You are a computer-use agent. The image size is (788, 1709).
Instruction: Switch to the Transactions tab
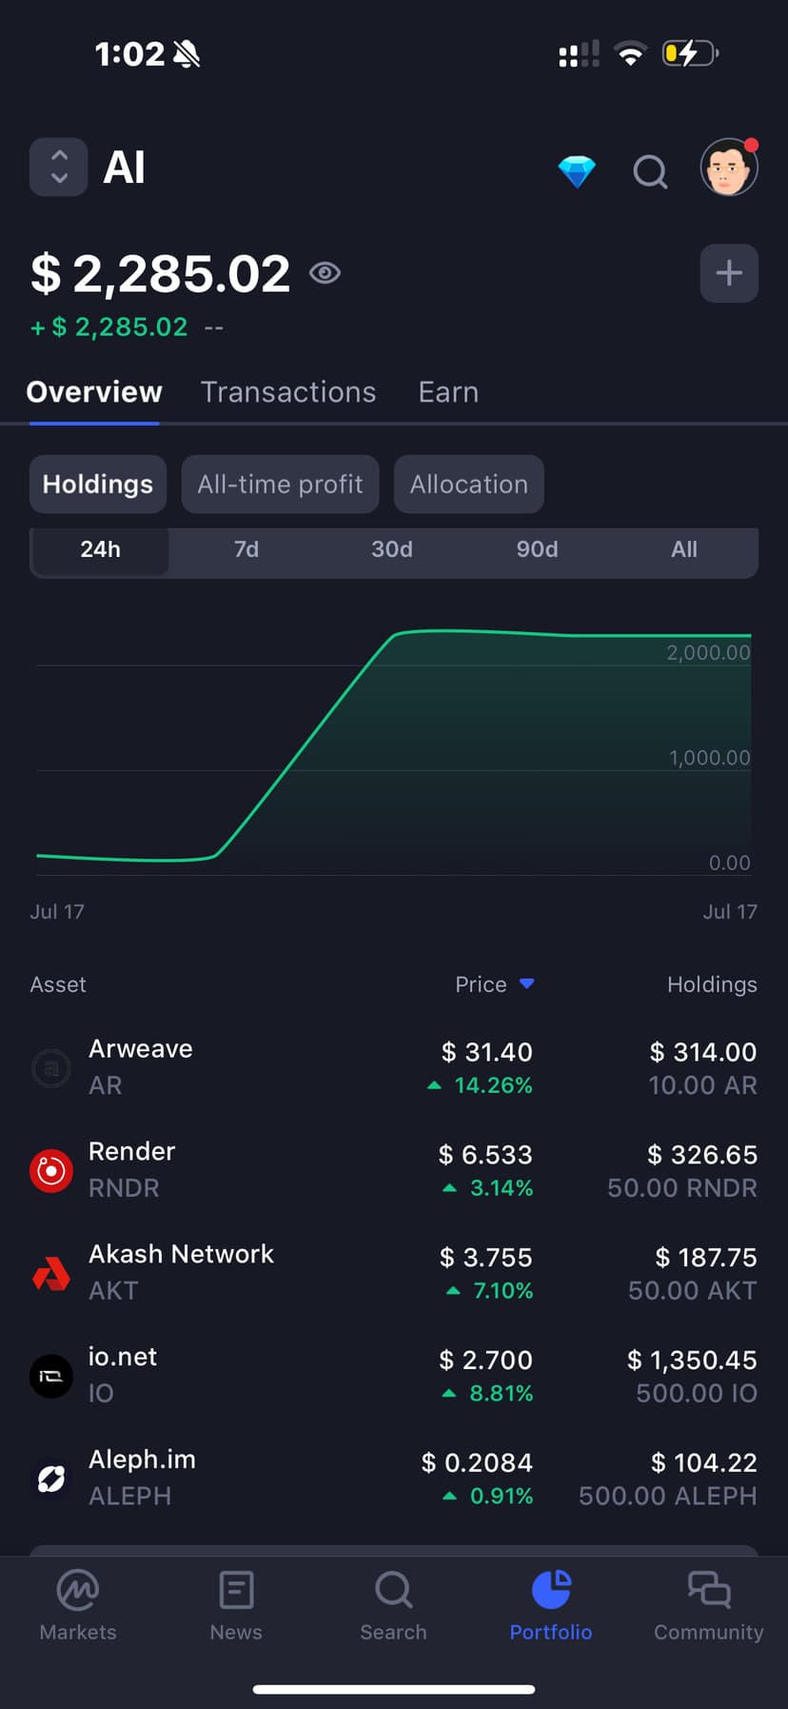(288, 392)
